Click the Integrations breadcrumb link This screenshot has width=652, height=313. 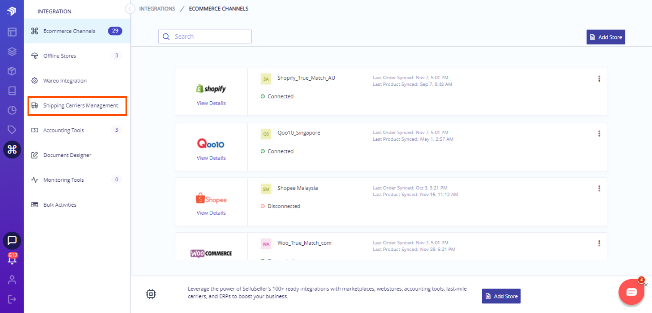[157, 9]
